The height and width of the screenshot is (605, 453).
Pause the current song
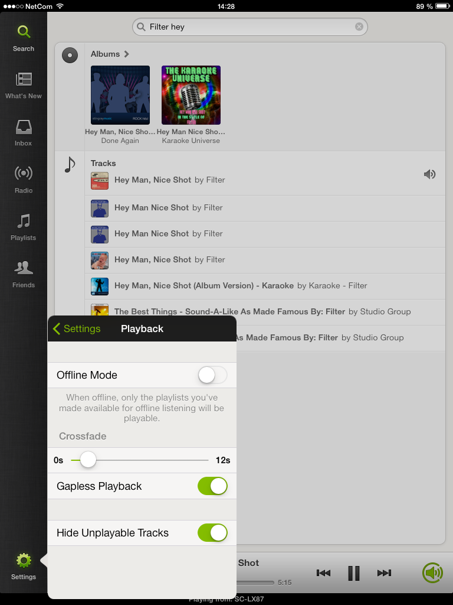(354, 573)
